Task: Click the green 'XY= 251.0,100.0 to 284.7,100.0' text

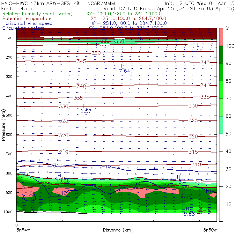Action: 124,14
